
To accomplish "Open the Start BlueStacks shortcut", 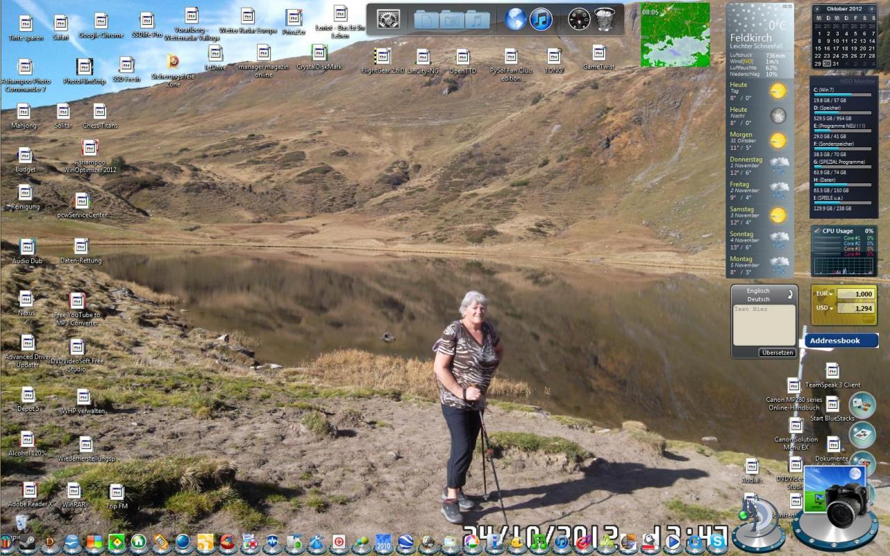I will (832, 409).
